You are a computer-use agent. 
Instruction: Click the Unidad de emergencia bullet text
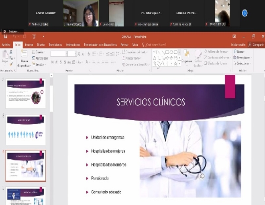108,137
